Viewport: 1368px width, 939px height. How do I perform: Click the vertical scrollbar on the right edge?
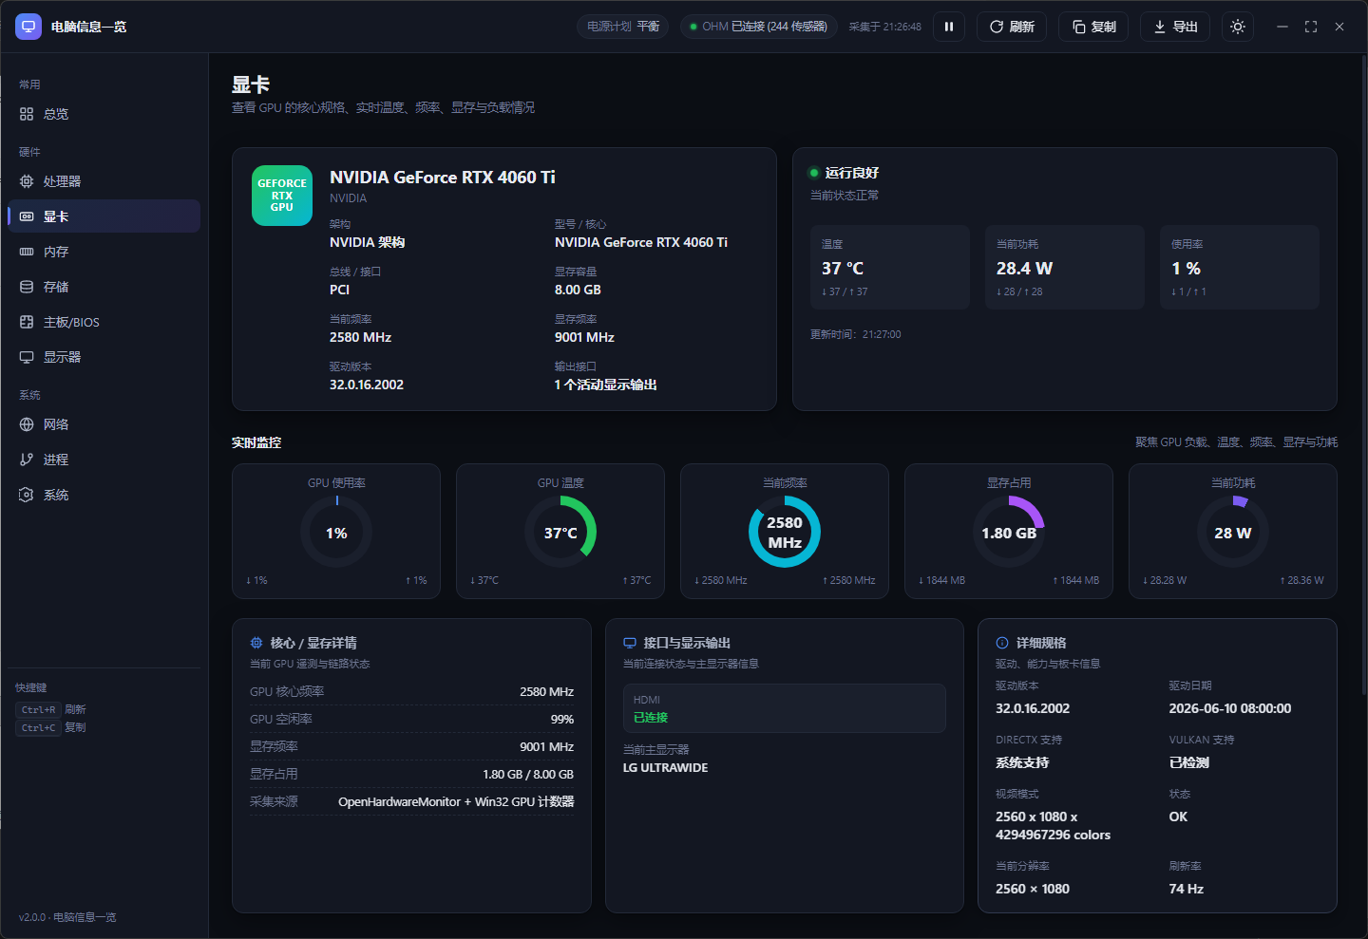pyautogui.click(x=1363, y=375)
